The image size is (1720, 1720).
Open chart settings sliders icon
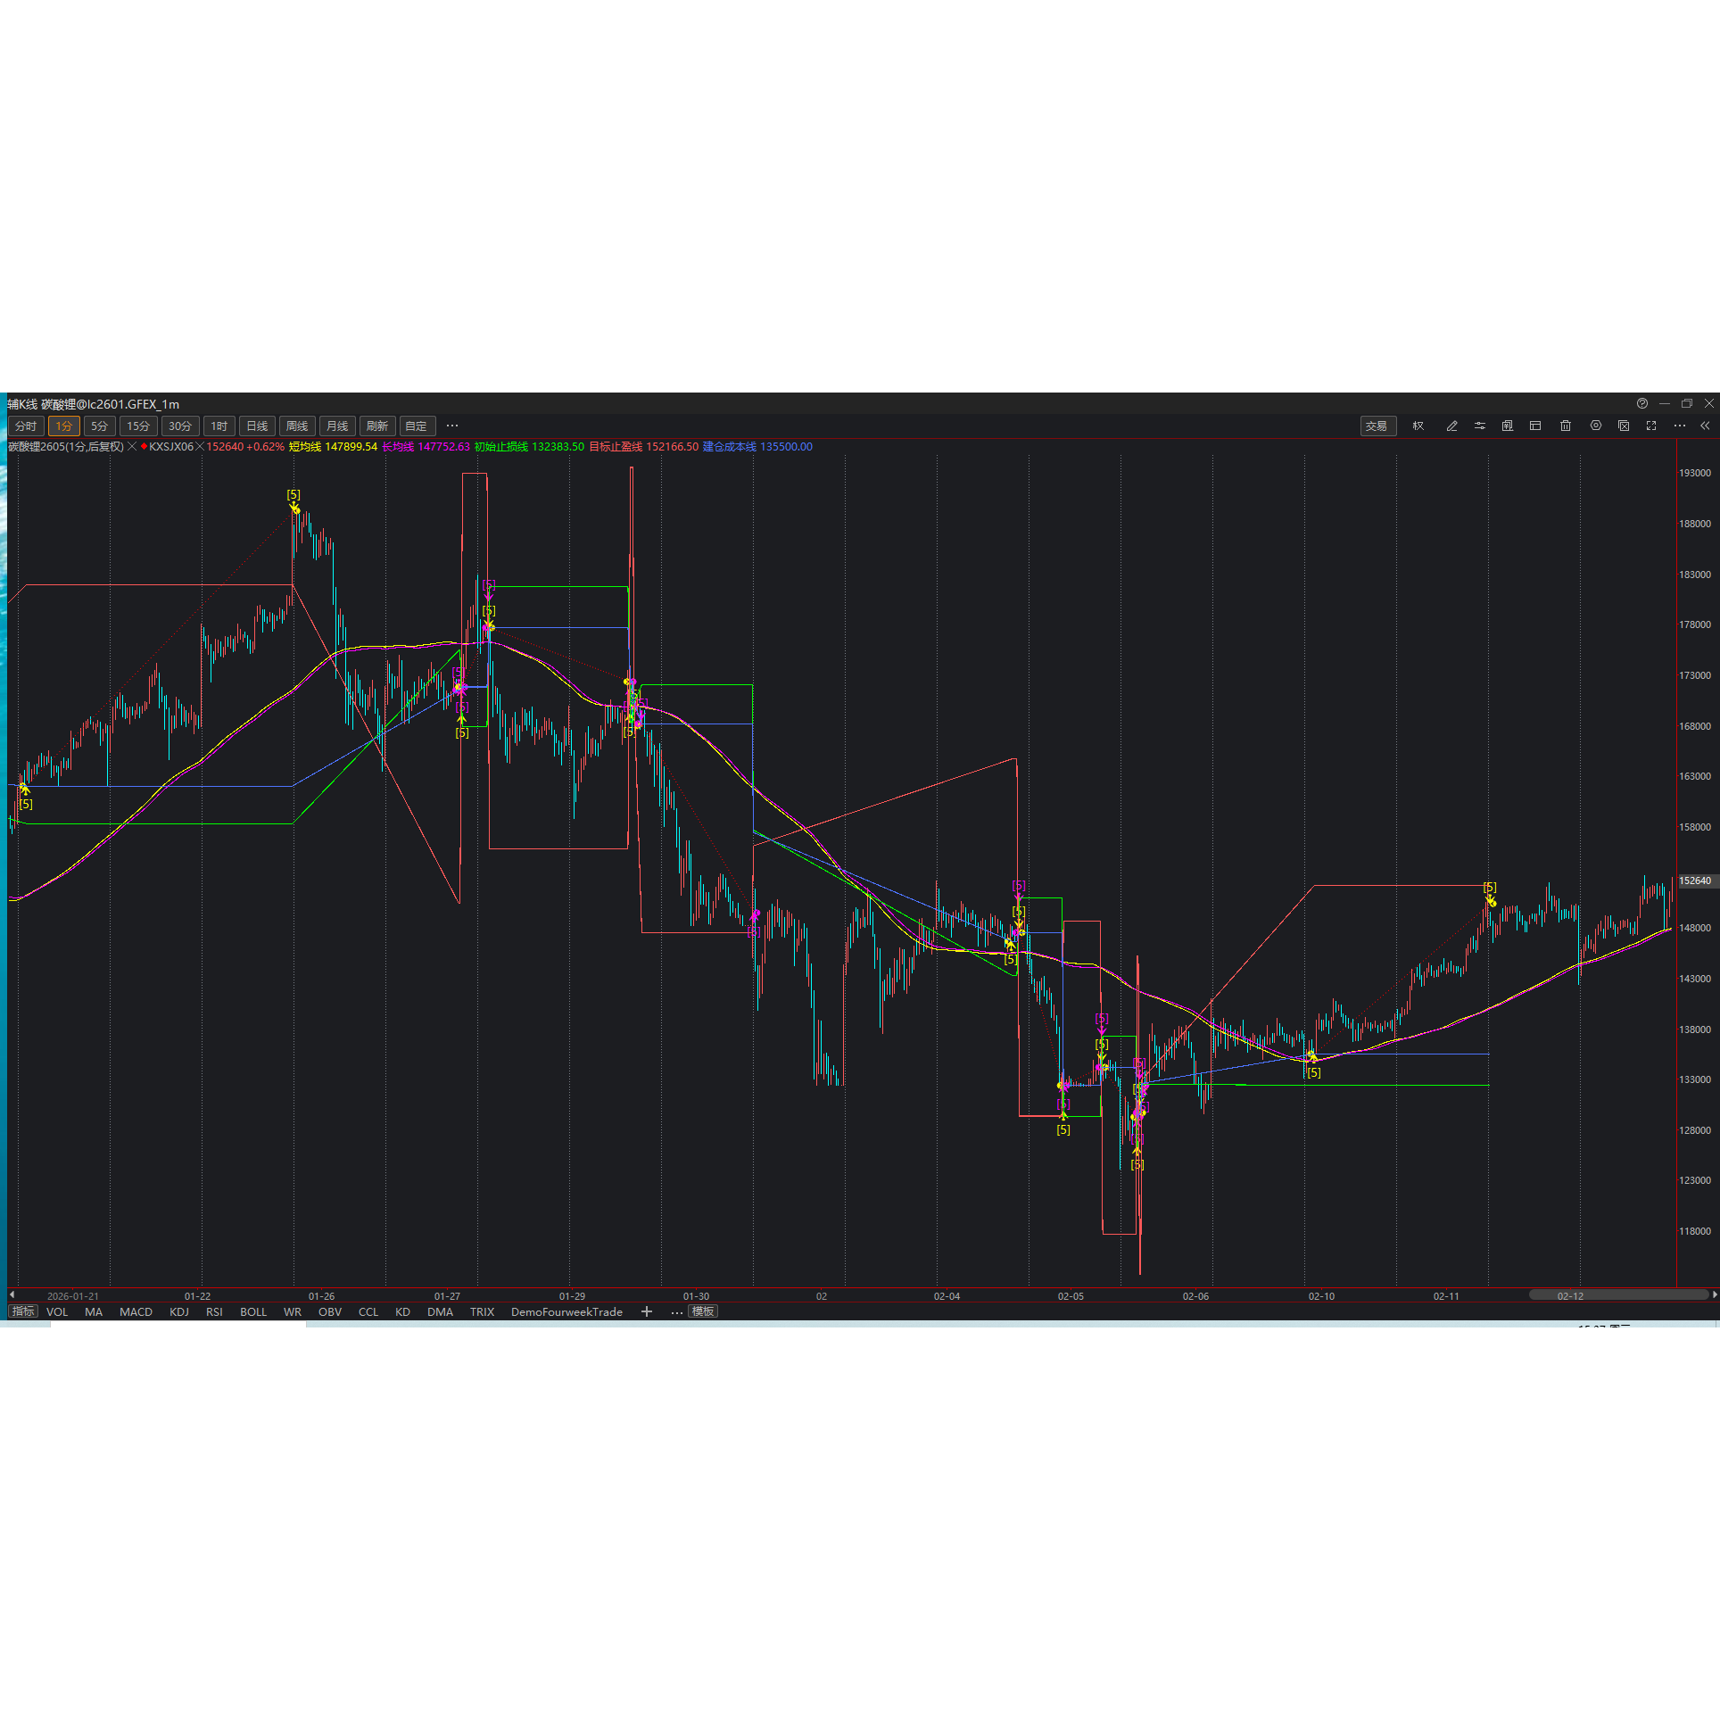[x=1480, y=426]
